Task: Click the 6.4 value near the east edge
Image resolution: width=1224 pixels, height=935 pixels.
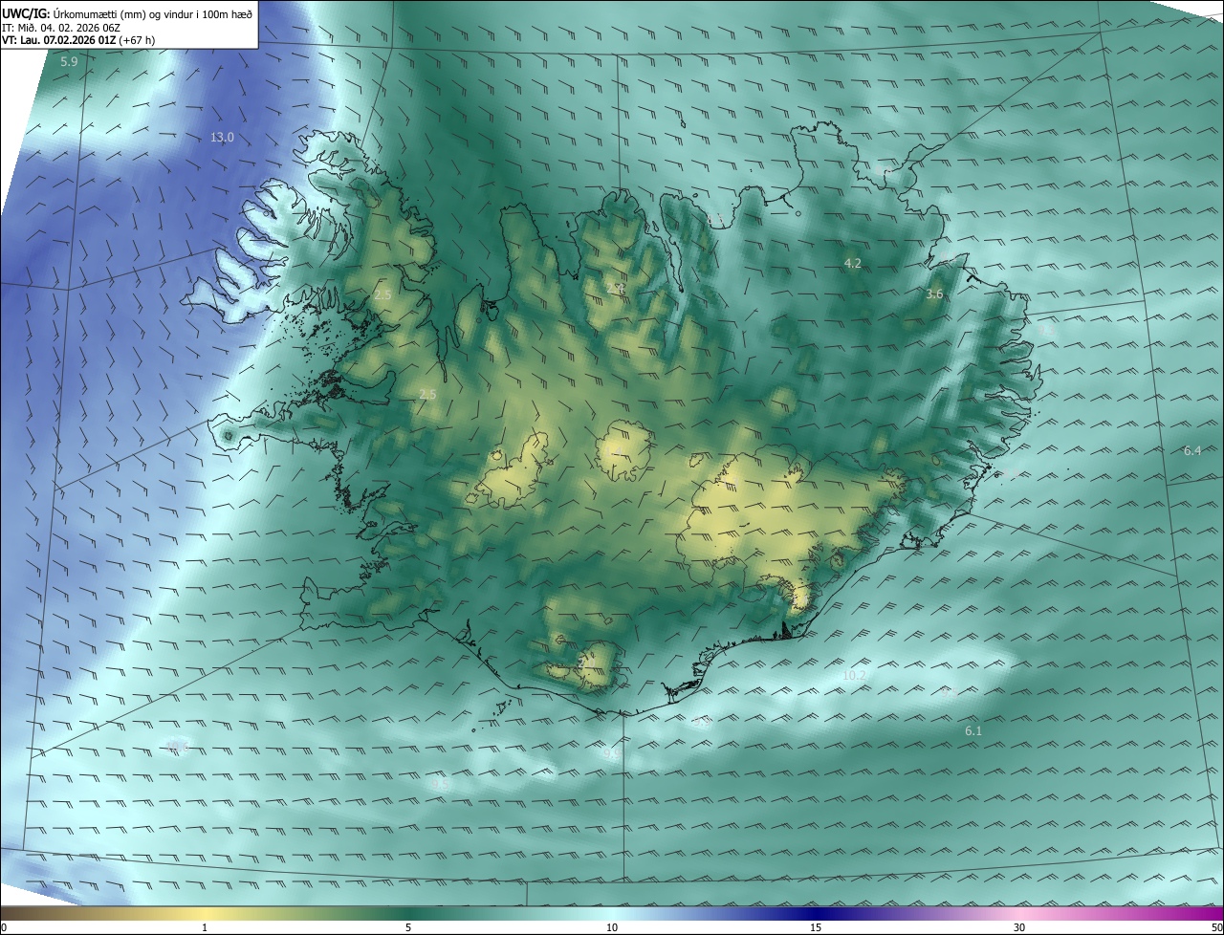Action: 1191,451
